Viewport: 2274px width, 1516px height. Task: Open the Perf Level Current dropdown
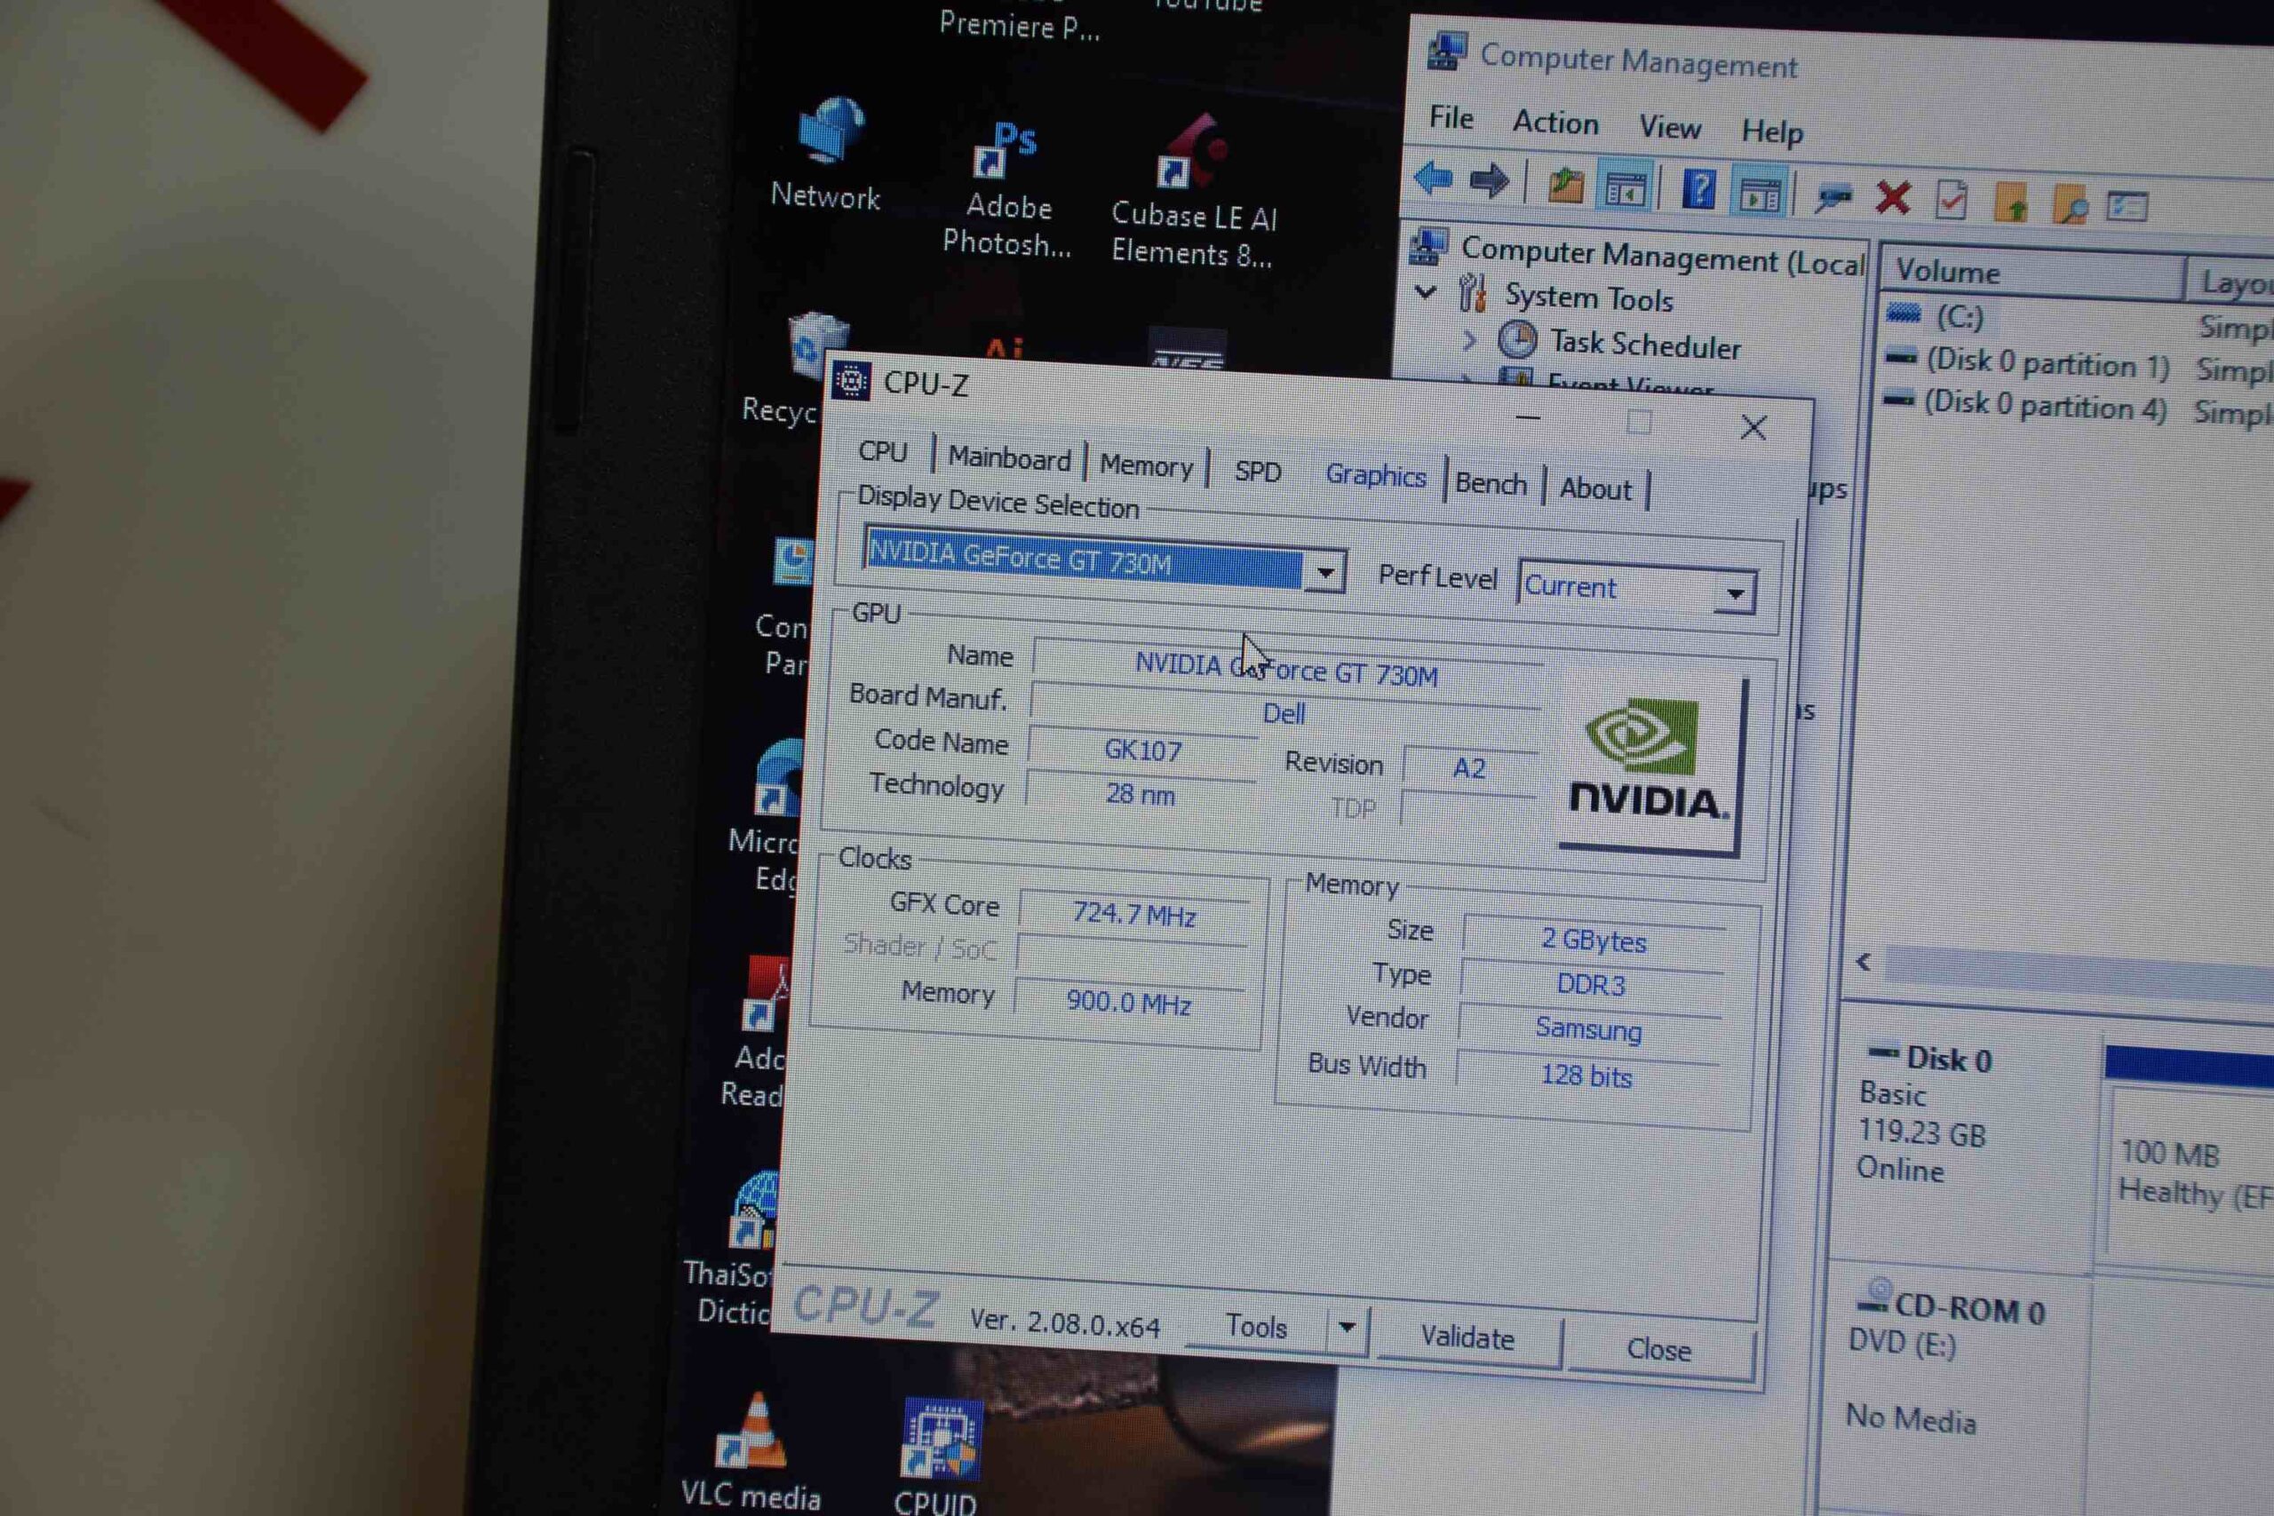pyautogui.click(x=1736, y=592)
